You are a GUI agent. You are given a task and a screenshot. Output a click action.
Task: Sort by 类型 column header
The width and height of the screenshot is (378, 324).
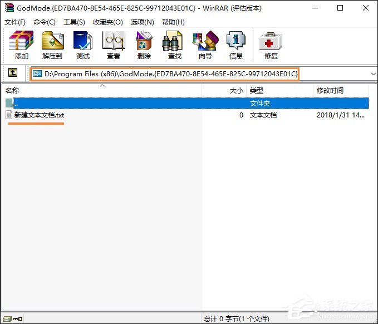279,91
